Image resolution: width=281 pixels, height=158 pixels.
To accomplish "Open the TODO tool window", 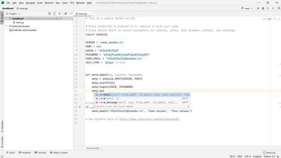I will (11, 153).
